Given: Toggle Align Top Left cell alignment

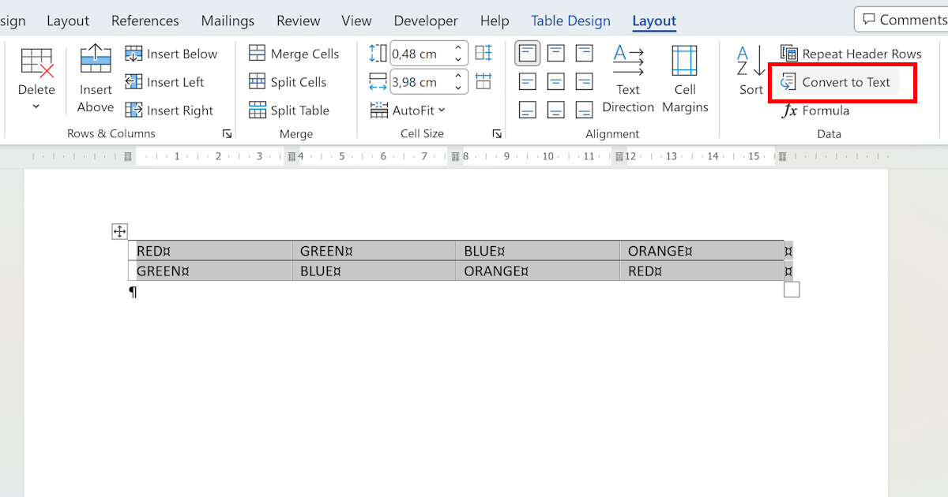Looking at the screenshot, I should tap(527, 53).
